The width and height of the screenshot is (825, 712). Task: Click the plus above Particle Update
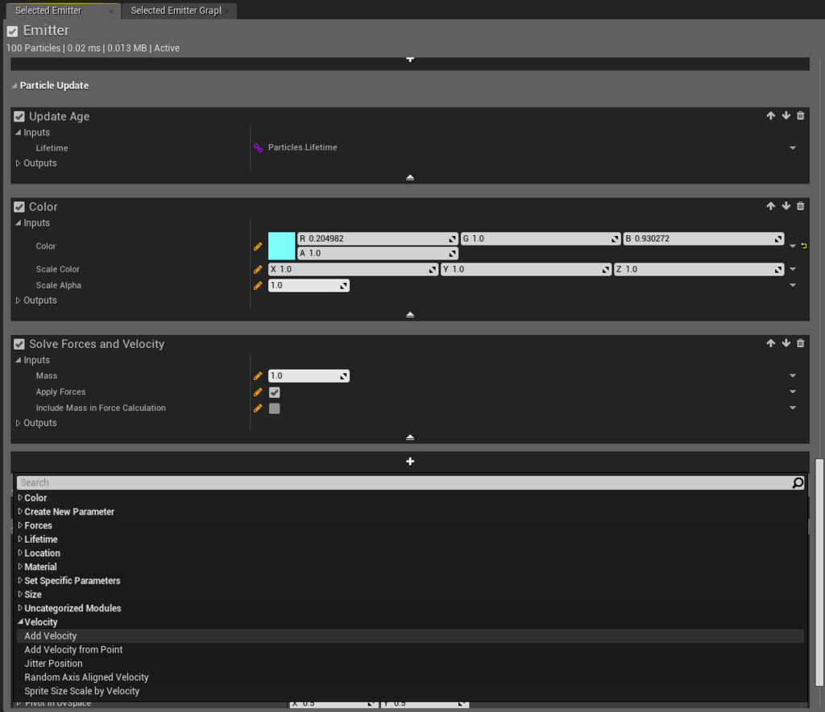[x=410, y=60]
